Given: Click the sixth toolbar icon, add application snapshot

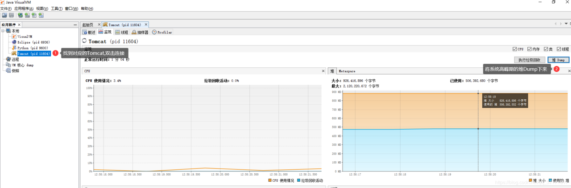Looking at the screenshot, I should [41, 15].
